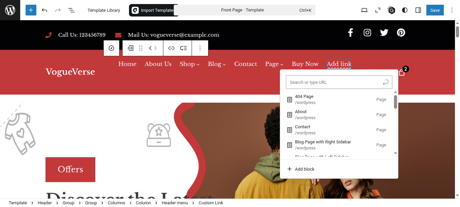Select Custom Link in the breadcrumb
The height and width of the screenshot is (207, 460).
[211, 203]
